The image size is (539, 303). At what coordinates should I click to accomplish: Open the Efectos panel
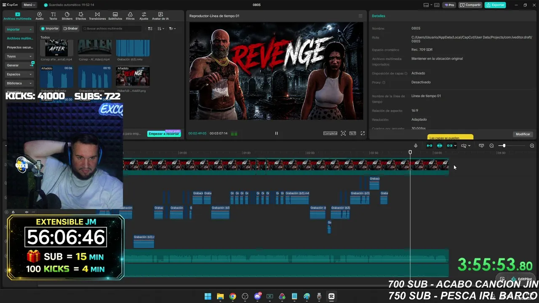click(x=81, y=16)
